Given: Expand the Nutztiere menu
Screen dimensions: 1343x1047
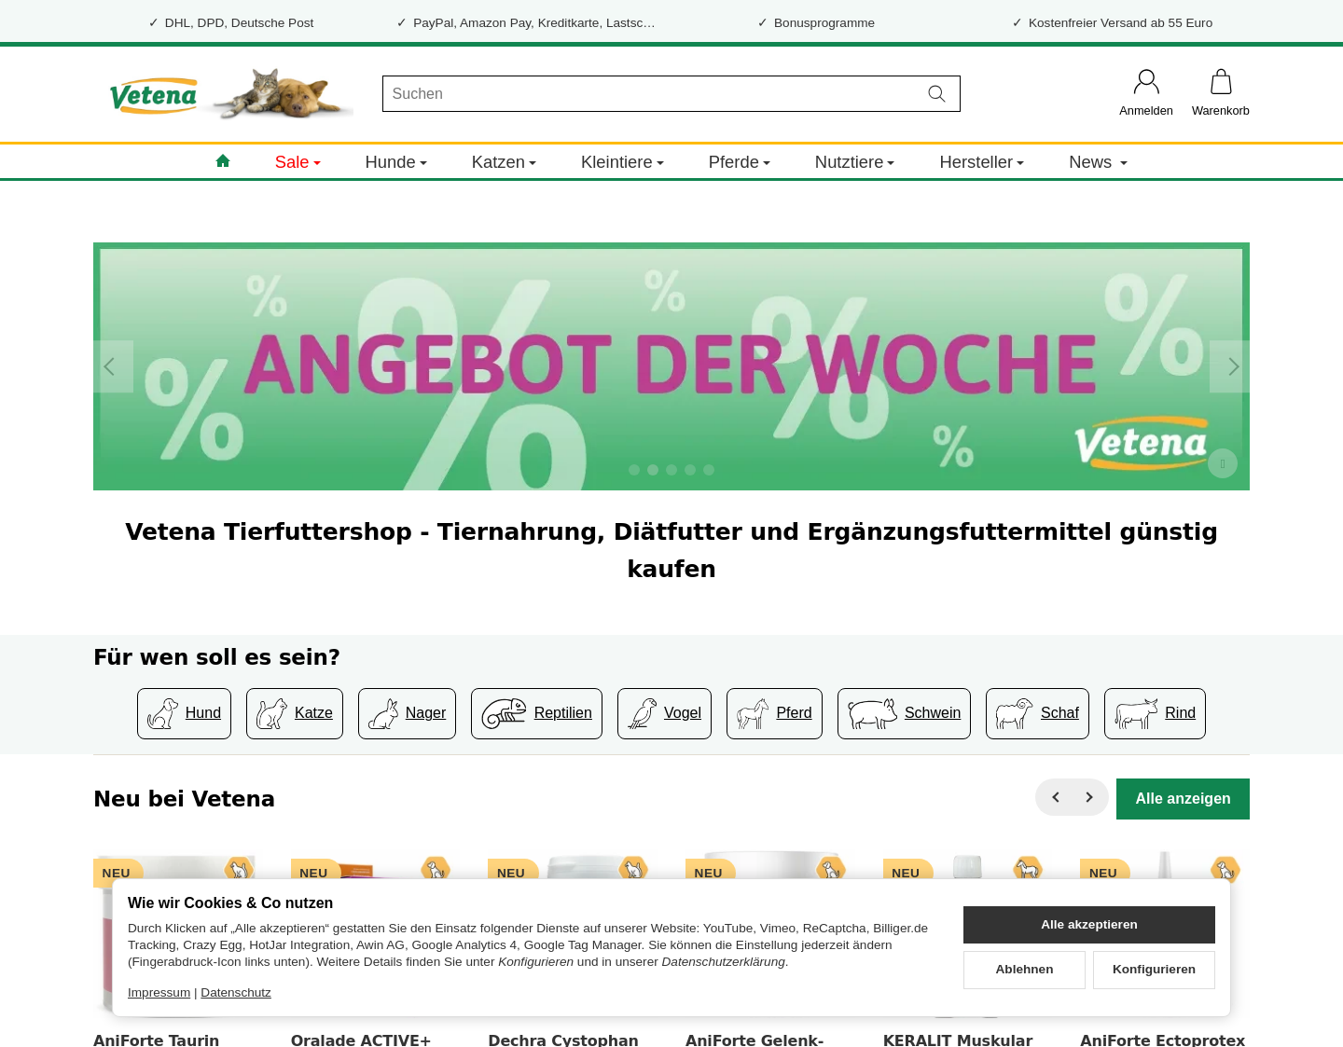Looking at the screenshot, I should click(x=854, y=162).
